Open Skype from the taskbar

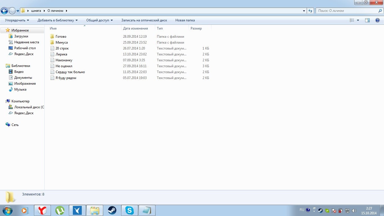(x=130, y=210)
